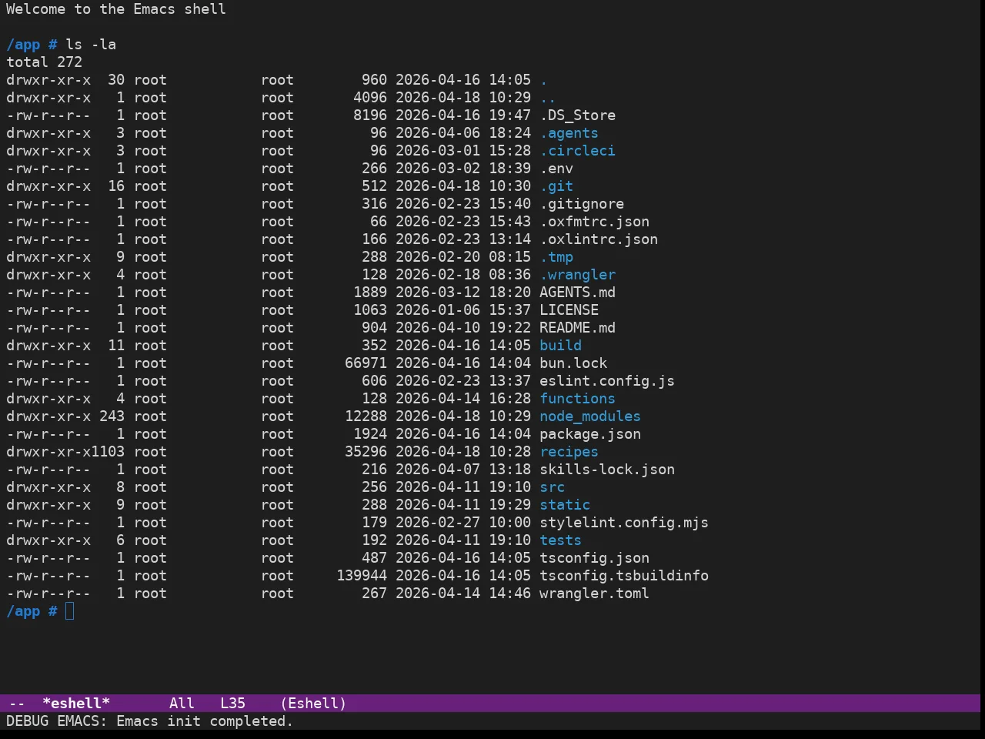The width and height of the screenshot is (985, 739).
Task: Select the eslint.config.js file name
Action: (x=607, y=381)
